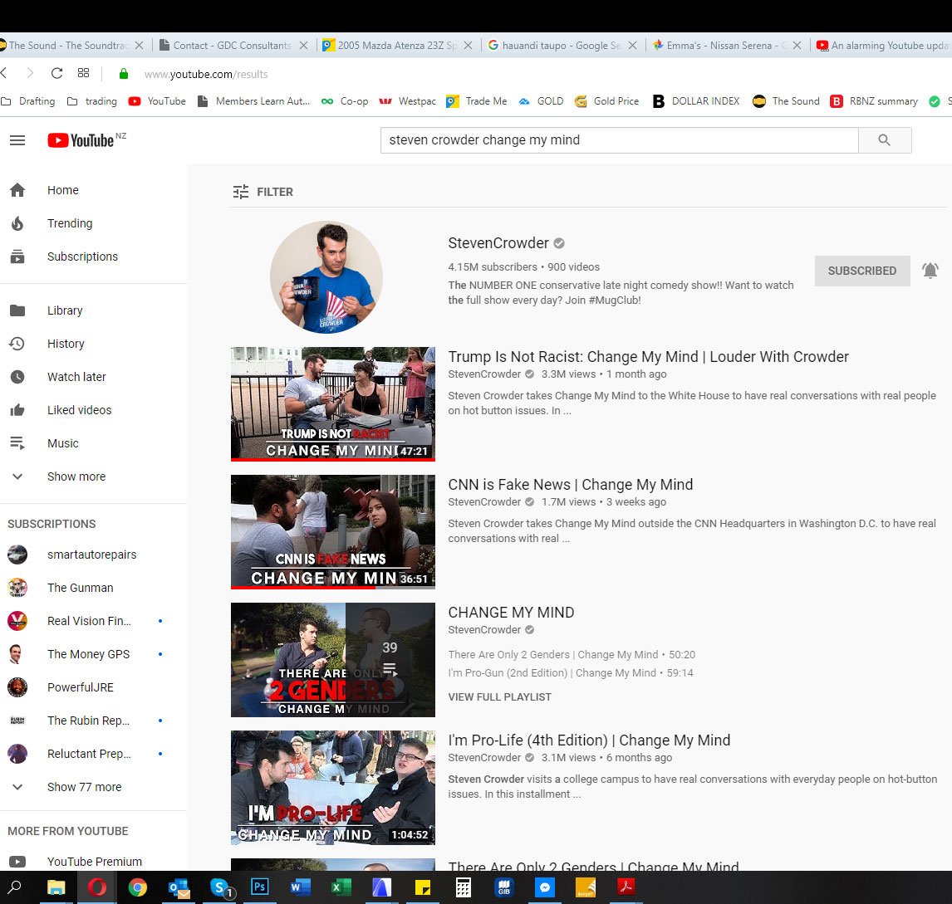Viewport: 952px width, 904px height.
Task: Play CNN is Fake News video thumbnail
Action: coord(333,532)
